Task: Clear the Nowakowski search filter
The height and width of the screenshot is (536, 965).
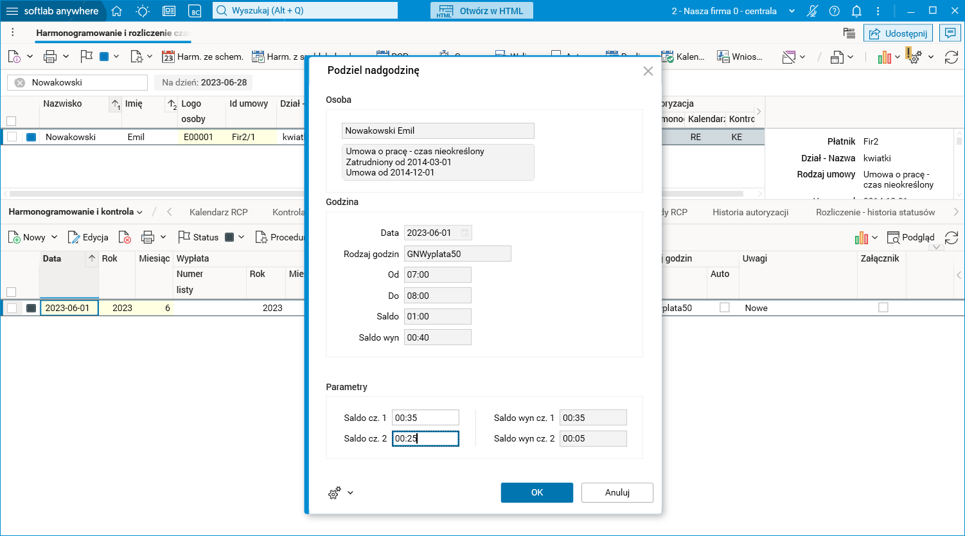Action: pyautogui.click(x=20, y=82)
